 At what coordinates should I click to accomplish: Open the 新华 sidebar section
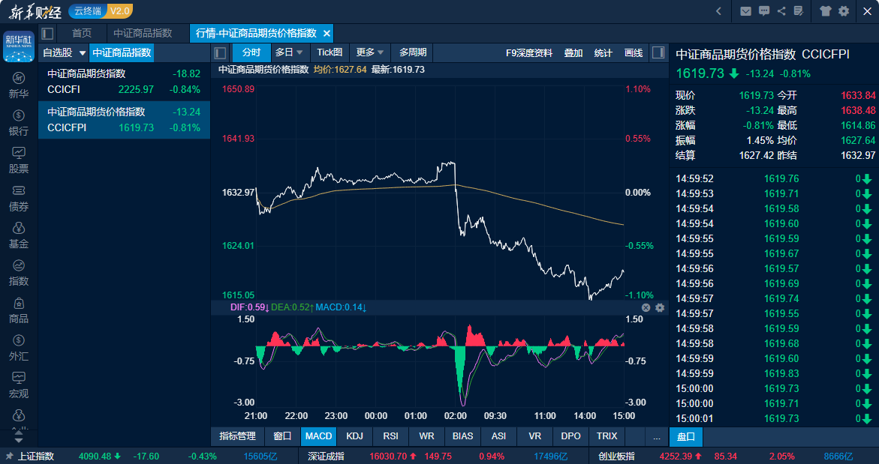point(19,85)
